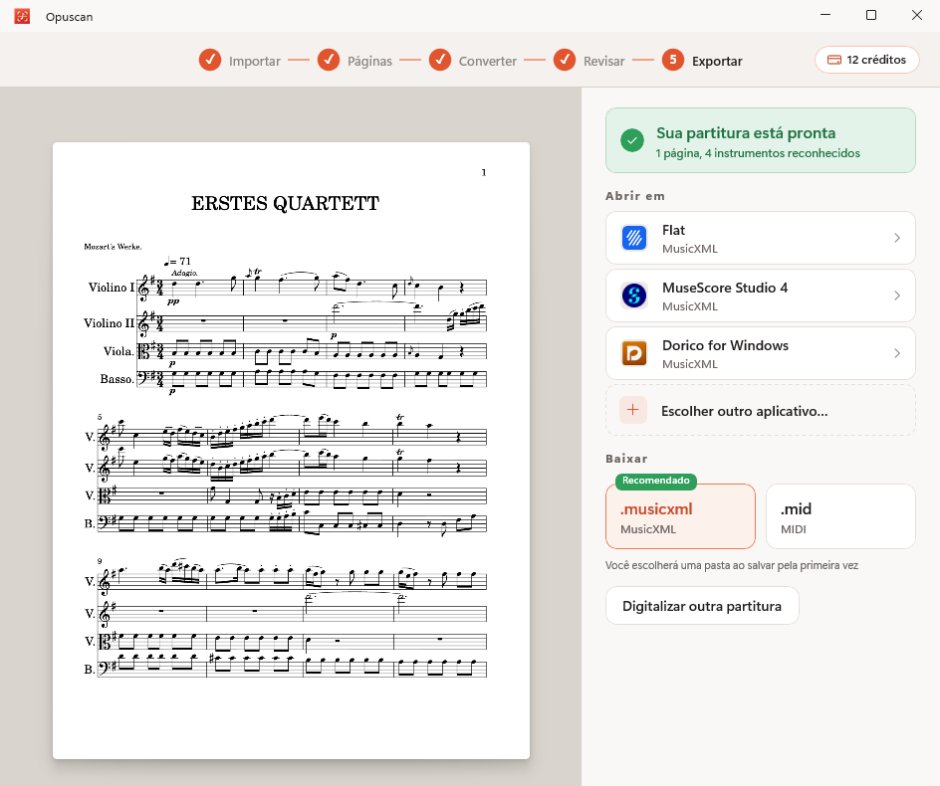This screenshot has height=786, width=940.
Task: Click the Violino I staff label
Action: click(112, 288)
